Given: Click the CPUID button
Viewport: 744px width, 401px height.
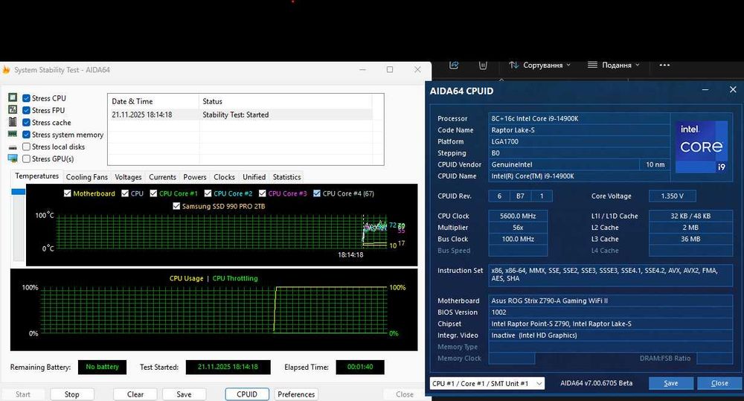Looking at the screenshot, I should tap(247, 394).
